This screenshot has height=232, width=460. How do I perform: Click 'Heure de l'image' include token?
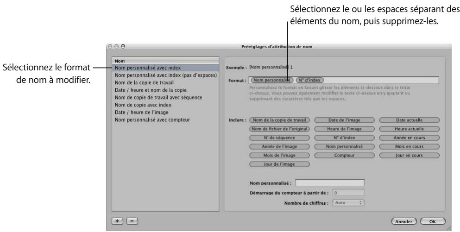tap(344, 129)
